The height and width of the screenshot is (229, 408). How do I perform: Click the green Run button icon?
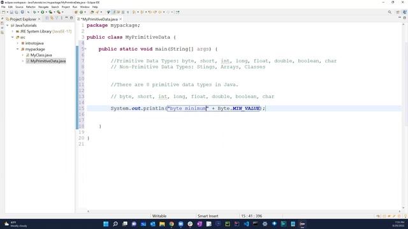(x=43, y=12)
